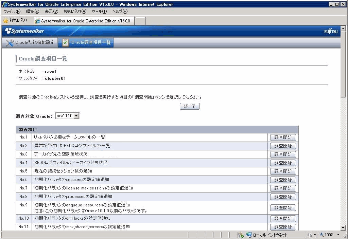Click the Oracle調査項目一覧 page heading

click(x=43, y=59)
